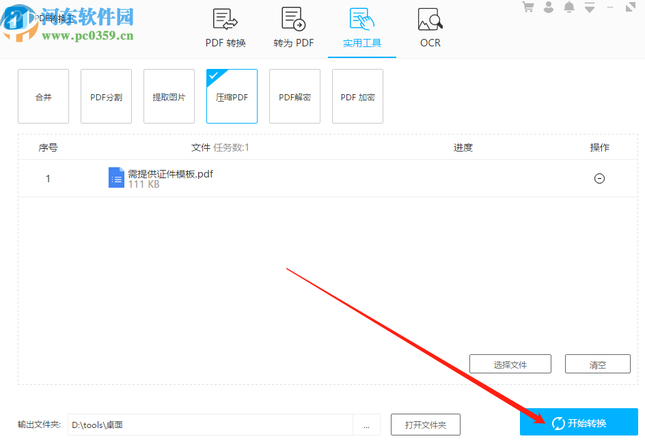Select the PDF解密 tool tile
Viewport: 645px width, 443px height.
pos(295,96)
